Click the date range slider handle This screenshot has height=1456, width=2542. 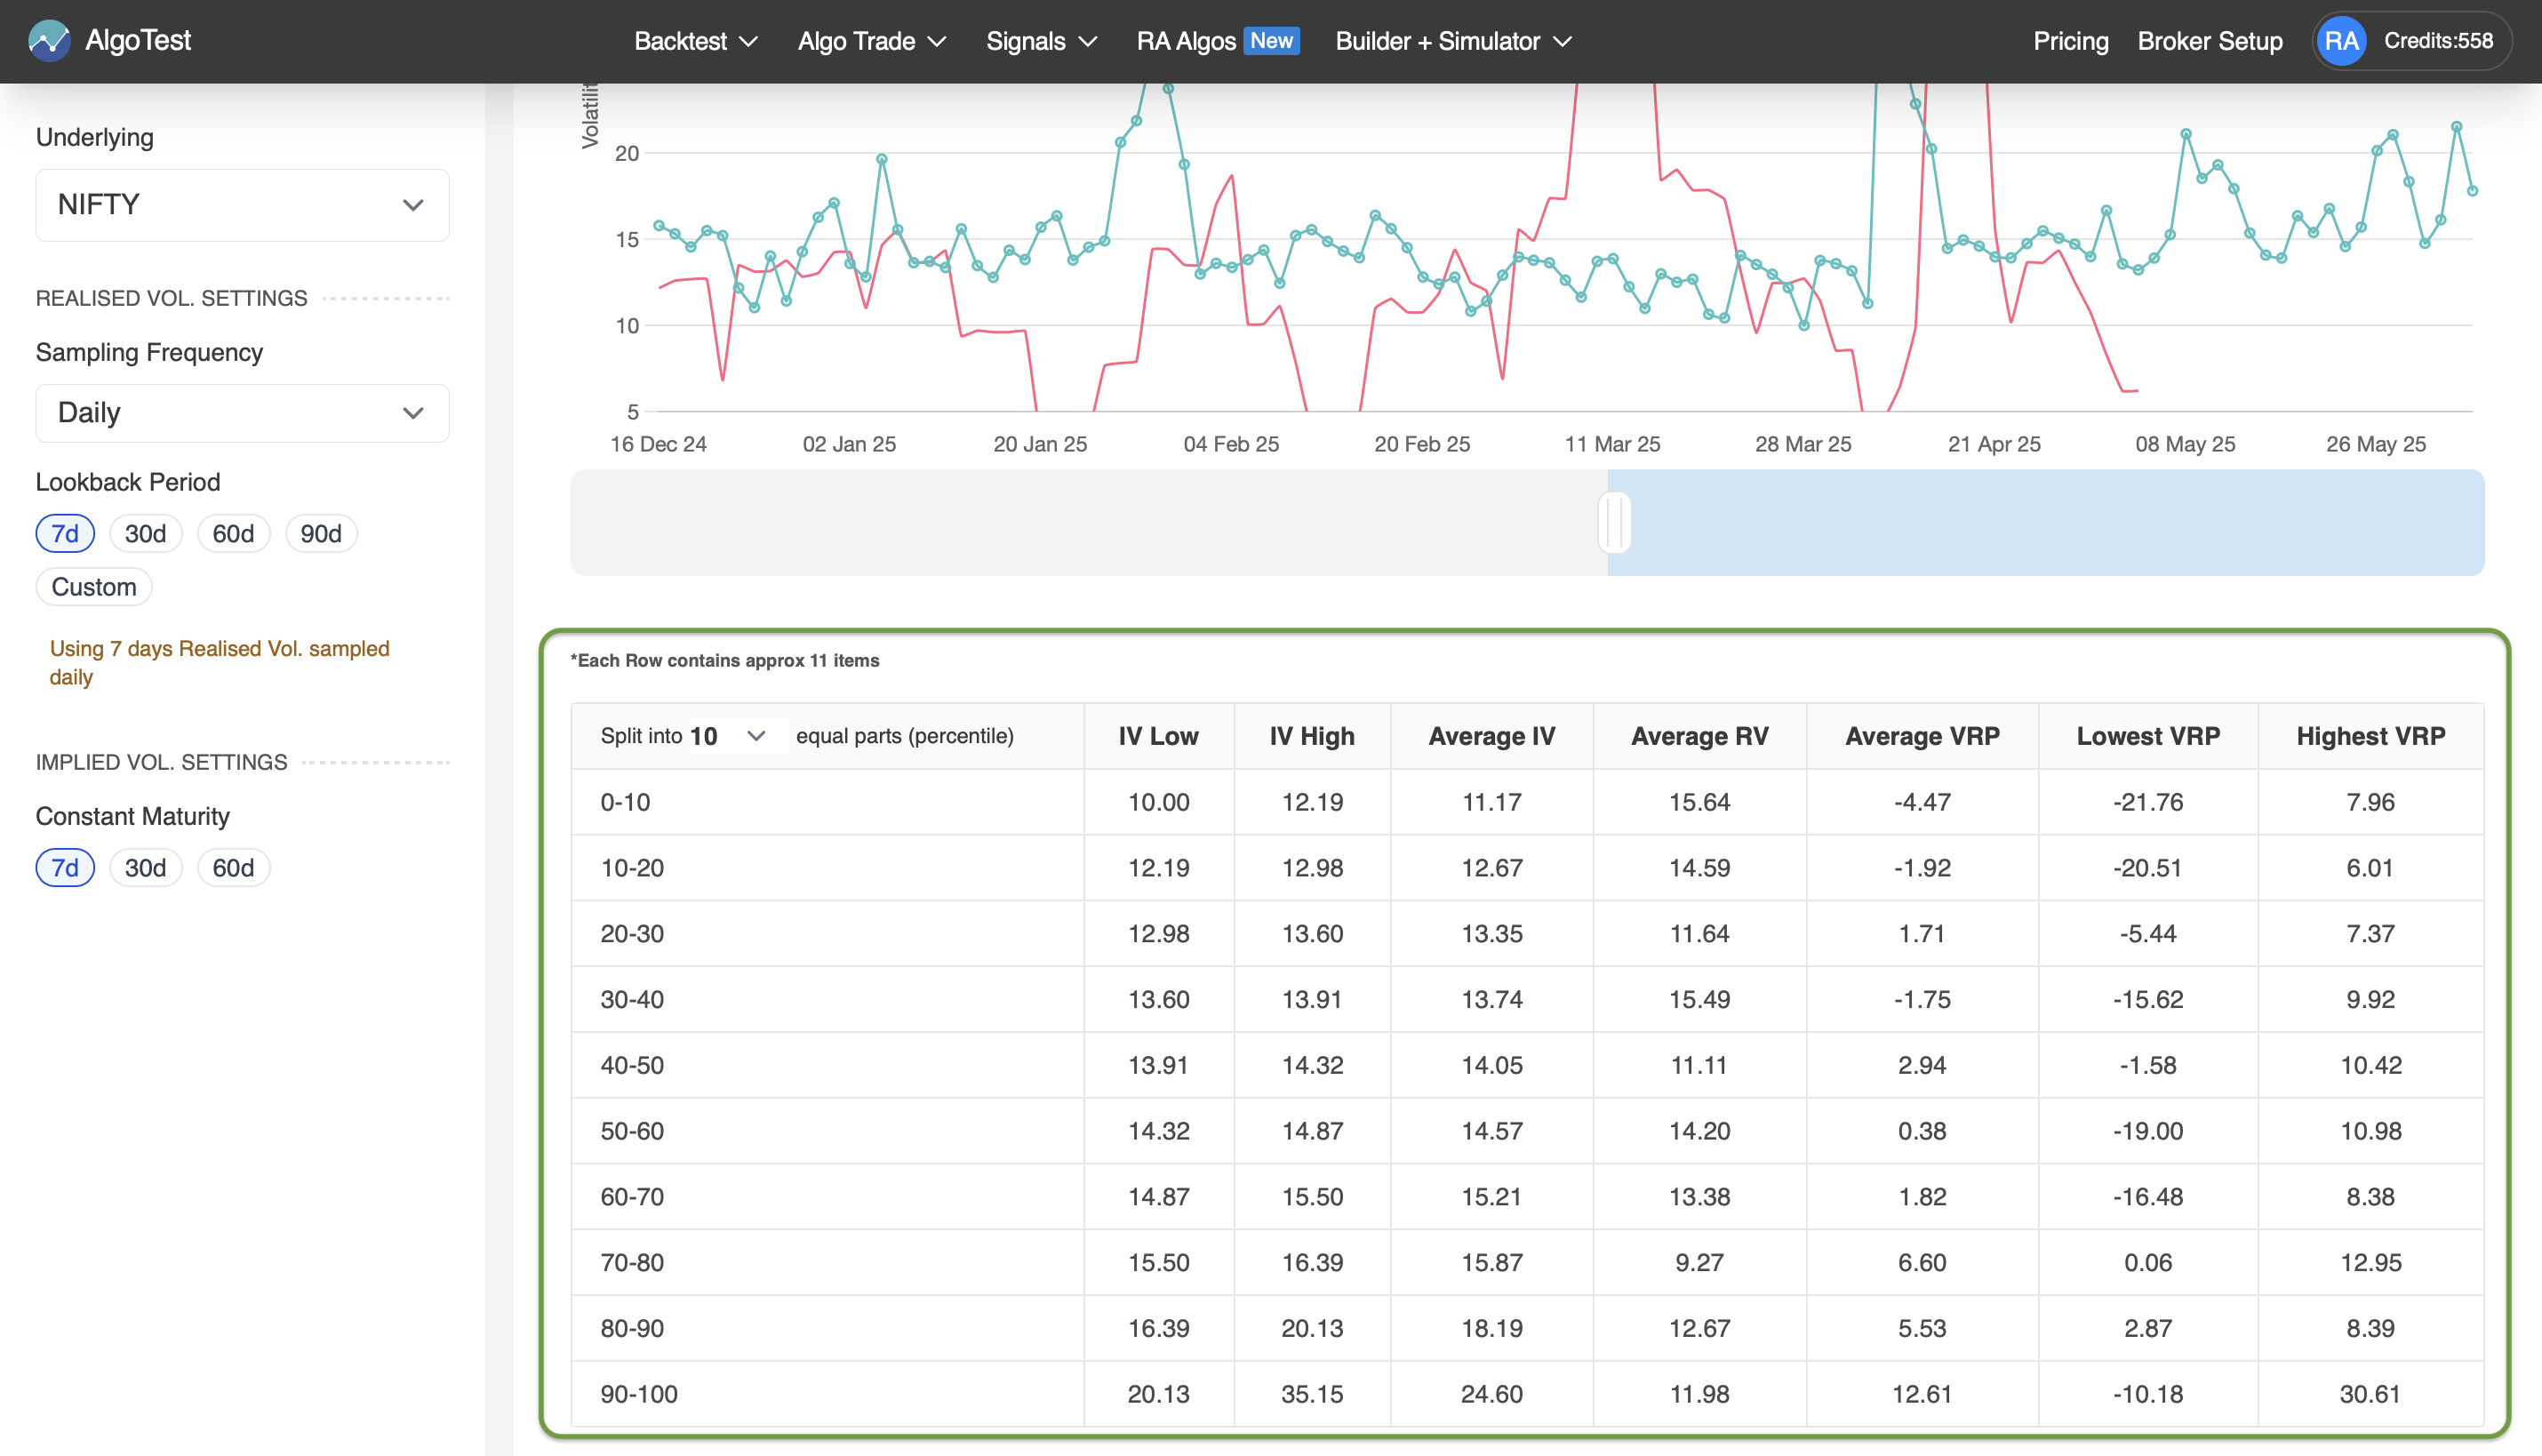(x=1613, y=521)
